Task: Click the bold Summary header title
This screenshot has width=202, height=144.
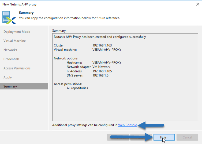Action: [x=26, y=13]
